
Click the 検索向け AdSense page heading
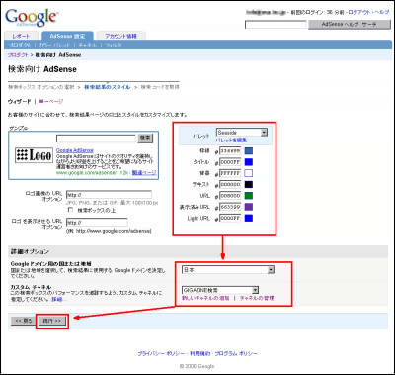coord(42,69)
